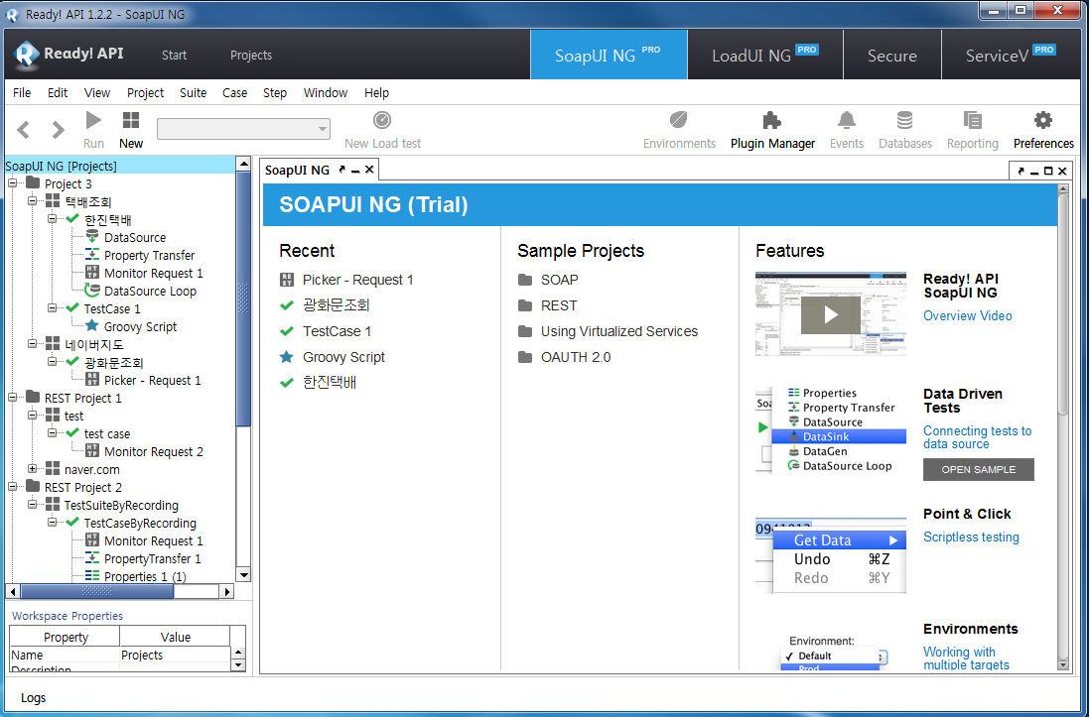The height and width of the screenshot is (717, 1090).
Task: Open the Suite menu
Action: pos(193,92)
